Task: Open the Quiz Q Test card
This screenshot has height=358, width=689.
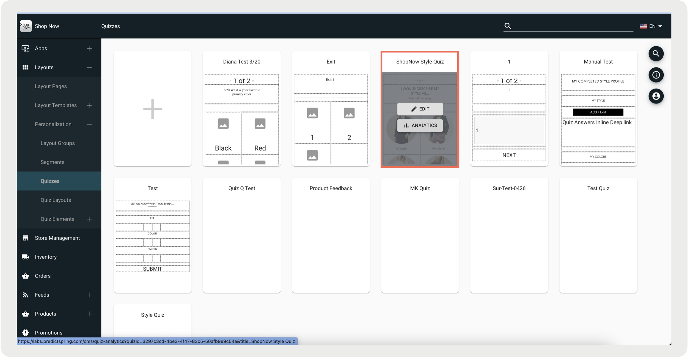Action: [x=242, y=235]
